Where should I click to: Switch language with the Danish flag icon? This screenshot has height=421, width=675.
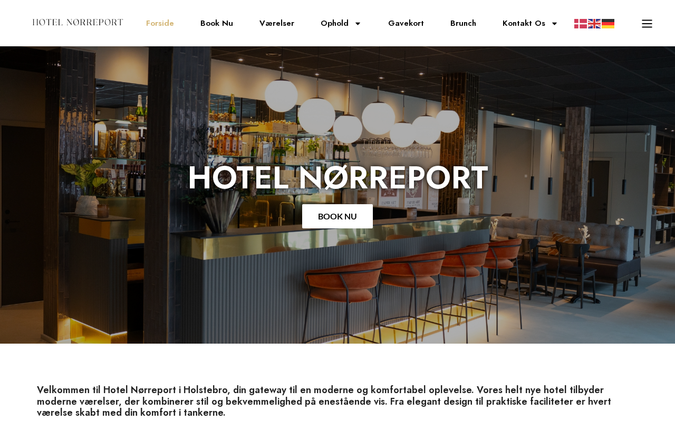(x=580, y=24)
